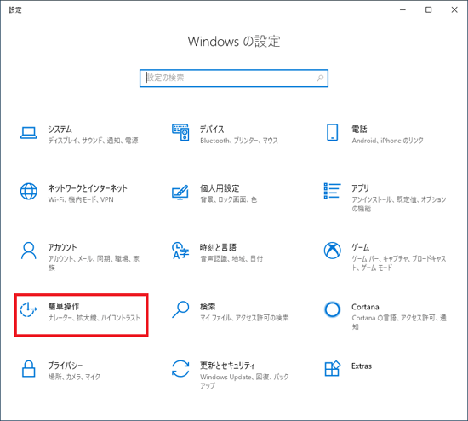Image resolution: width=468 pixels, height=421 pixels.
Task: Open the システム settings title
Action: (x=60, y=130)
